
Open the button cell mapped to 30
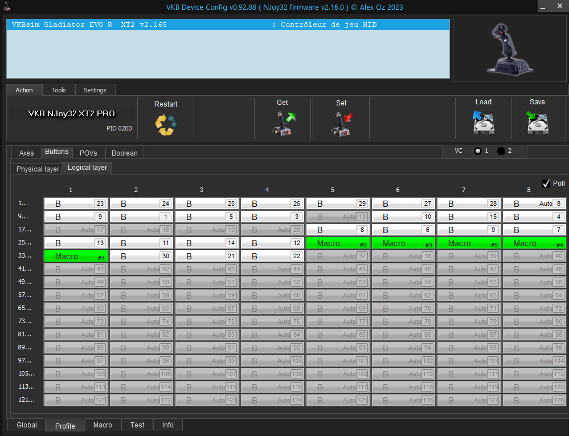(x=141, y=256)
